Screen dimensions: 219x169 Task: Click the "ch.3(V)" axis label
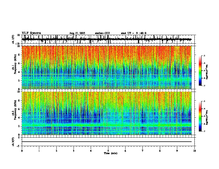tap(13, 142)
